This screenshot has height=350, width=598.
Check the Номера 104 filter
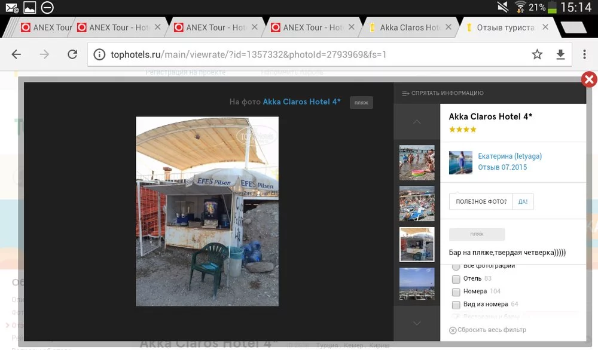coord(456,292)
